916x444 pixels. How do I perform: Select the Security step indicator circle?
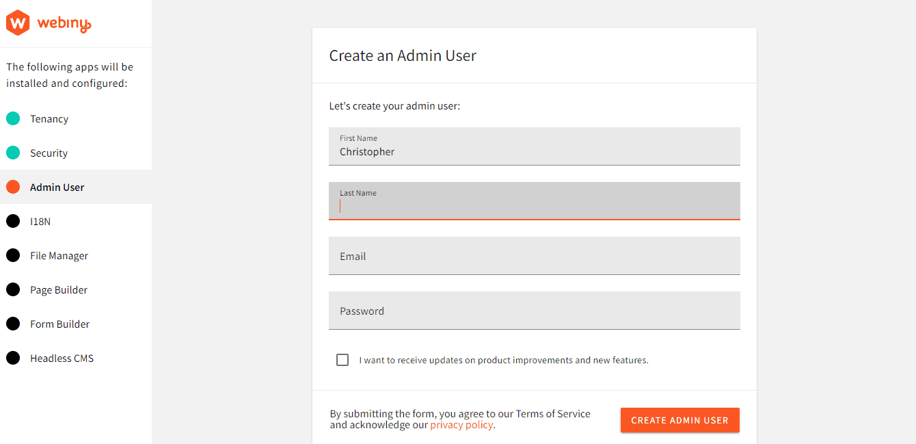point(12,153)
